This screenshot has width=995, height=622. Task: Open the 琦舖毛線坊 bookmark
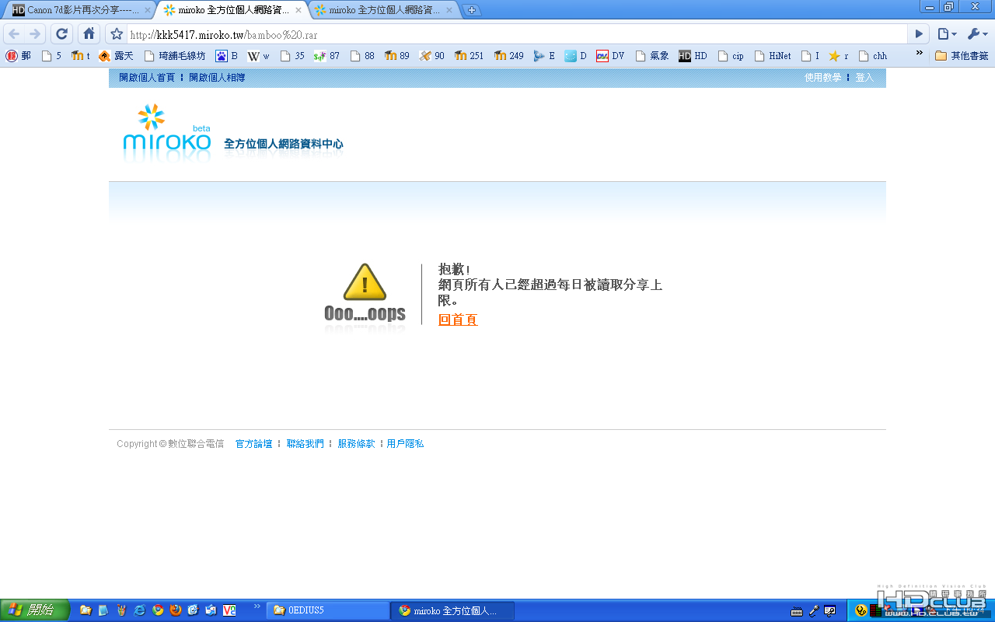pos(175,56)
